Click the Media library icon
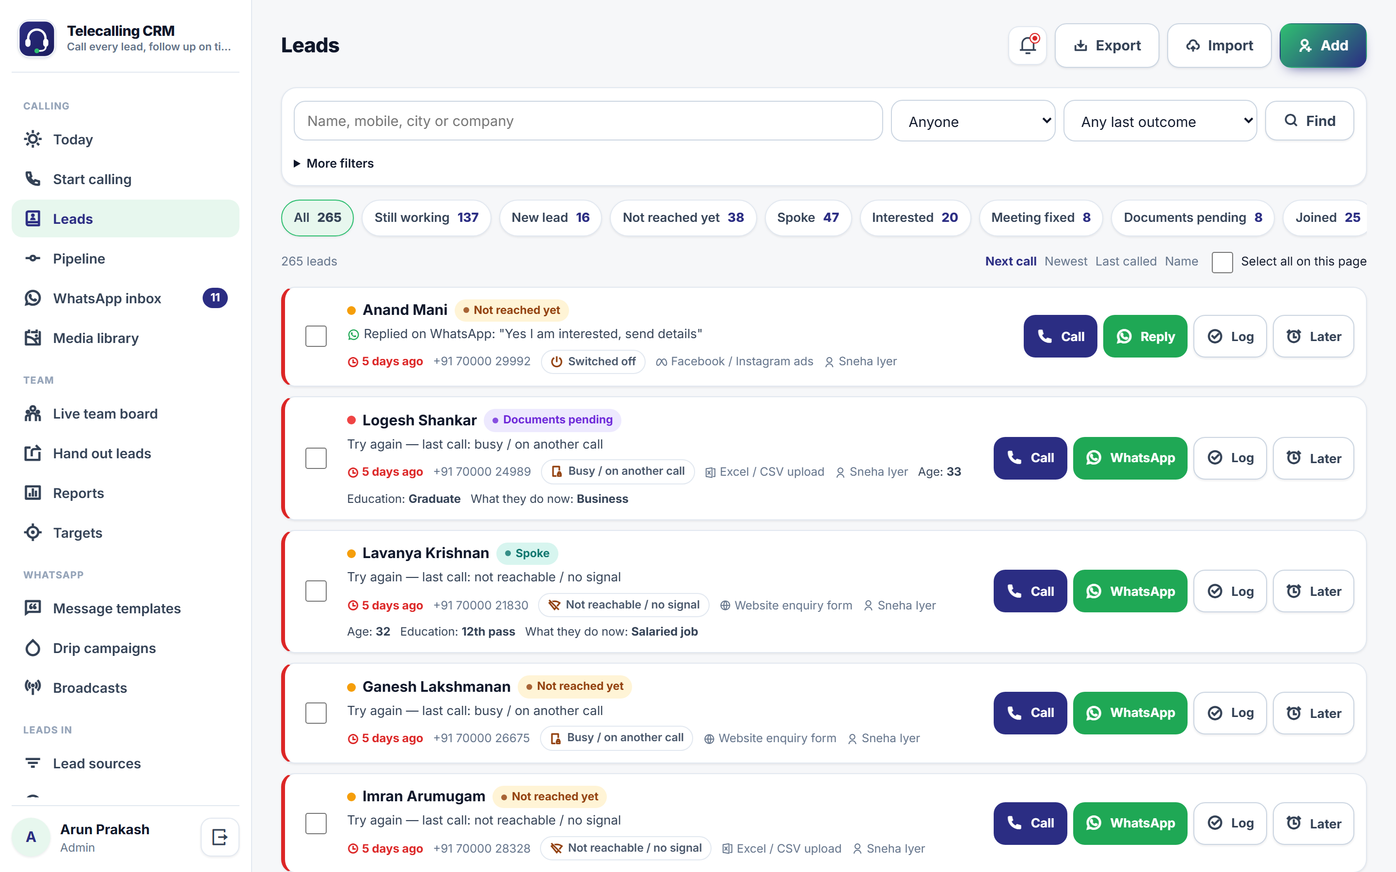The width and height of the screenshot is (1396, 872). click(33, 338)
